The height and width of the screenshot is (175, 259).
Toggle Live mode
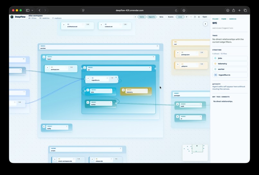pyautogui.click(x=180, y=17)
